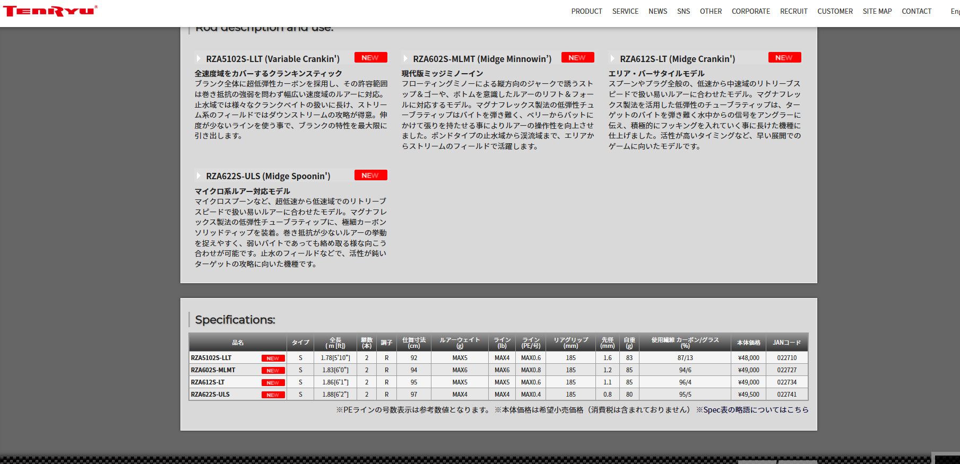Click the NEW badge beside RZA5102S-LLT heading

[x=370, y=58]
